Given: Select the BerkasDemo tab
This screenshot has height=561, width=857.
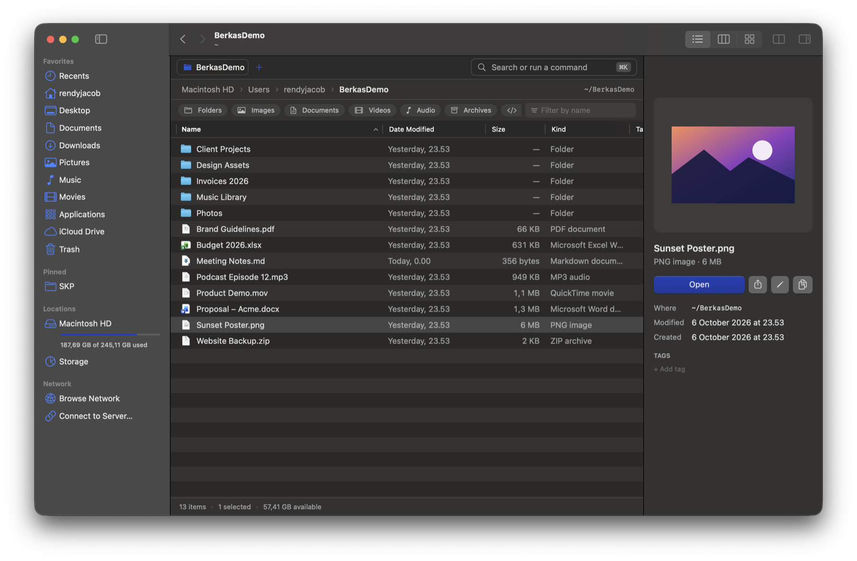Looking at the screenshot, I should pyautogui.click(x=213, y=67).
